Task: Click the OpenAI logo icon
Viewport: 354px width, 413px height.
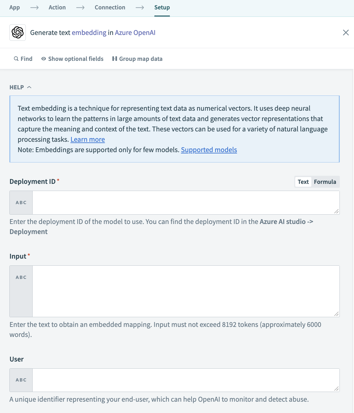Action: (17, 32)
